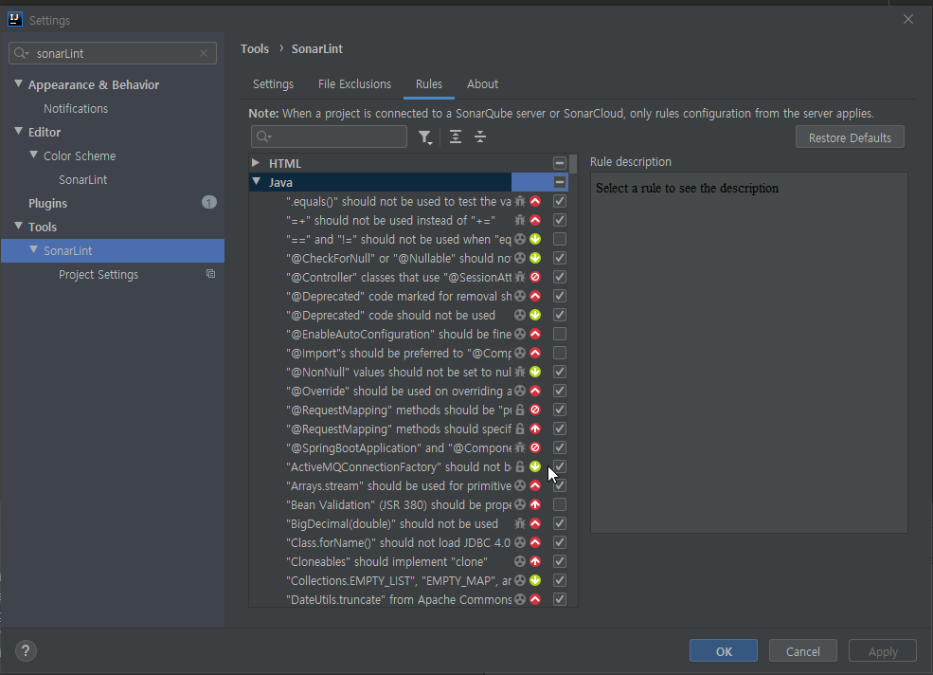The width and height of the screenshot is (933, 675).
Task: Select "Arrays.stream" should be used rule
Action: coord(399,485)
